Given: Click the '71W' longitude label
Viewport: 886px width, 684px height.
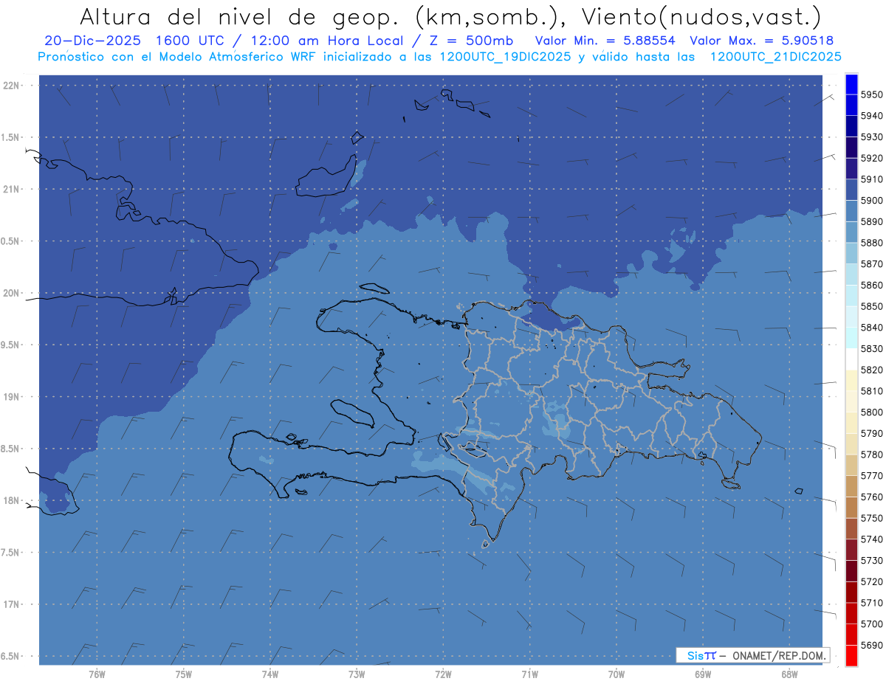Looking at the screenshot, I should pyautogui.click(x=529, y=674).
